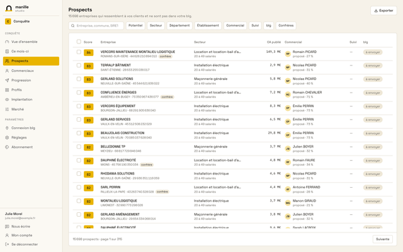
Task: Click the Ce mois-ci calendar icon
Action: tap(7, 51)
